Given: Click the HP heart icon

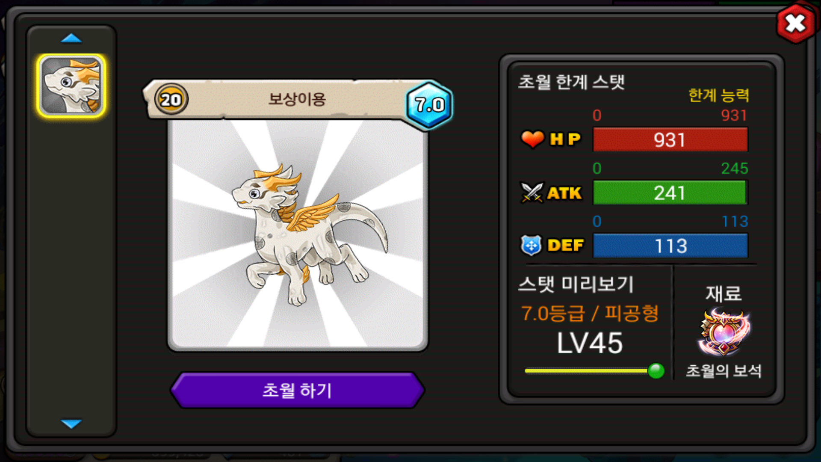Looking at the screenshot, I should (x=532, y=139).
